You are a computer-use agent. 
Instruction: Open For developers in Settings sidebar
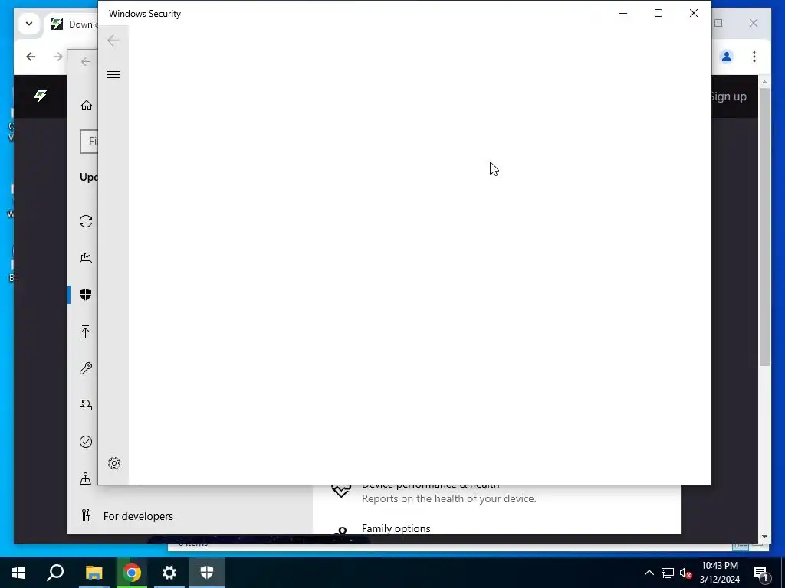point(138,516)
